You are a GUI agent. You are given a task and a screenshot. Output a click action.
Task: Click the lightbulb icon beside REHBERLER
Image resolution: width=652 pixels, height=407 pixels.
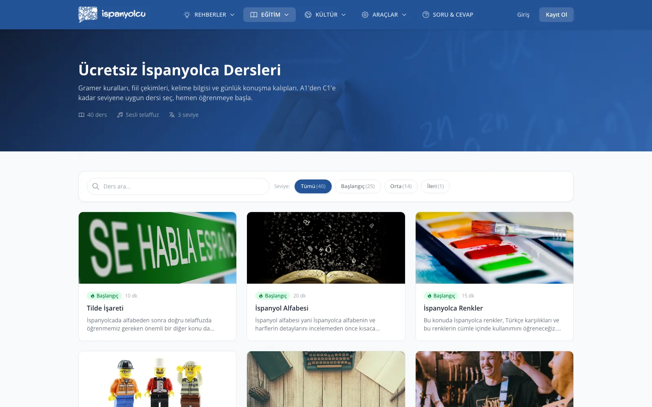(187, 15)
